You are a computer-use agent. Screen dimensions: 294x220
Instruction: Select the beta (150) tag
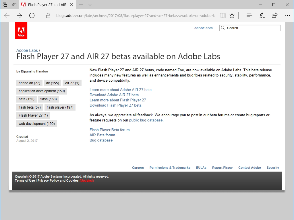click(x=26, y=99)
